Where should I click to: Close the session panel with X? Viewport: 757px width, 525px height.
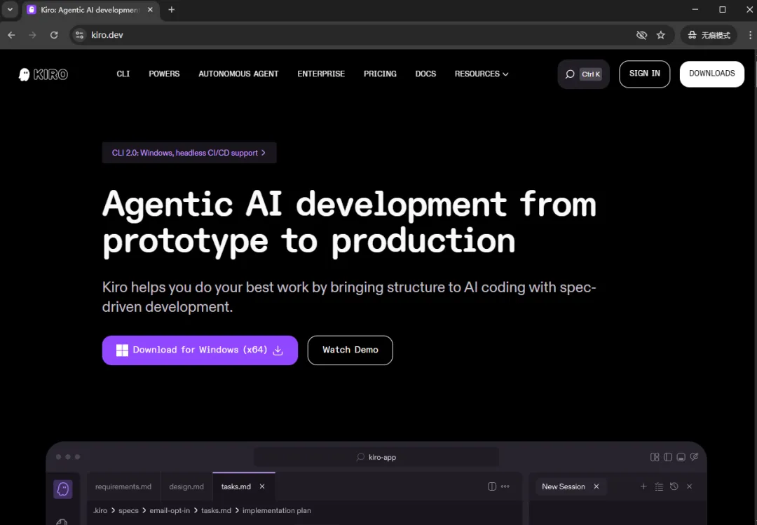coord(690,486)
